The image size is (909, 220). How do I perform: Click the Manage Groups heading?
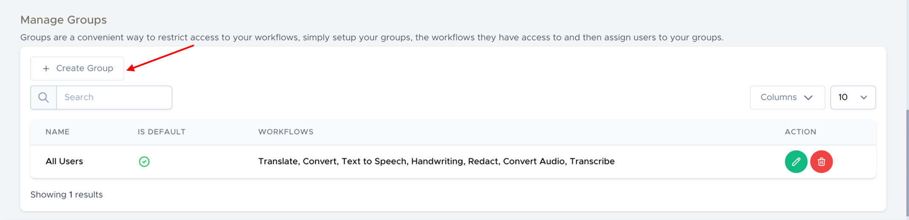click(63, 20)
